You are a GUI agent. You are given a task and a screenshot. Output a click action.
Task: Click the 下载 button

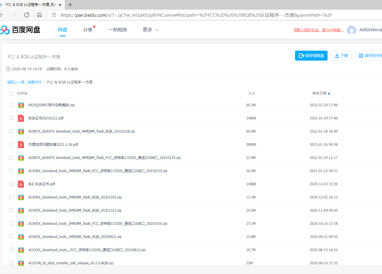(x=341, y=56)
